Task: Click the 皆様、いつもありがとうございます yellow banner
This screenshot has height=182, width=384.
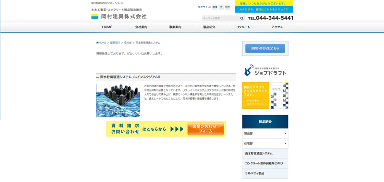Action: click(264, 3)
